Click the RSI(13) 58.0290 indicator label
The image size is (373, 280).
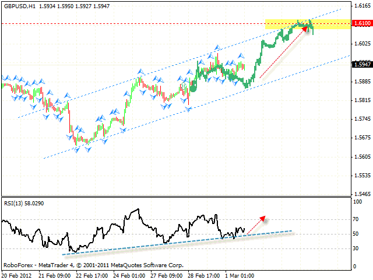click(x=24, y=202)
